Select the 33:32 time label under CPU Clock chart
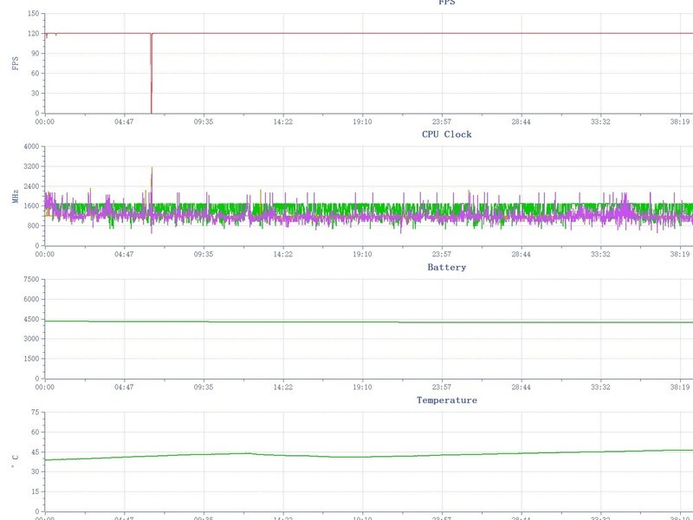 pyautogui.click(x=600, y=254)
